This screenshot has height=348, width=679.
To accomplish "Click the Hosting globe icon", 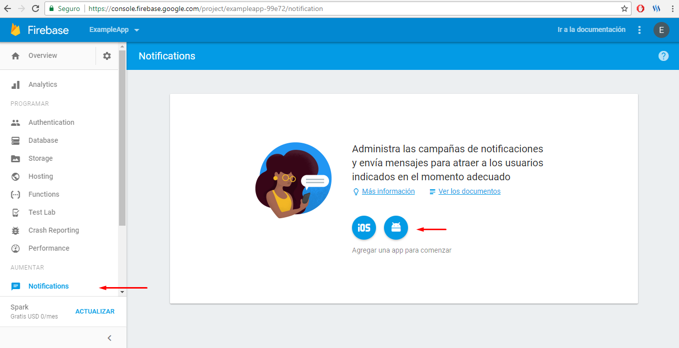I will pos(15,177).
